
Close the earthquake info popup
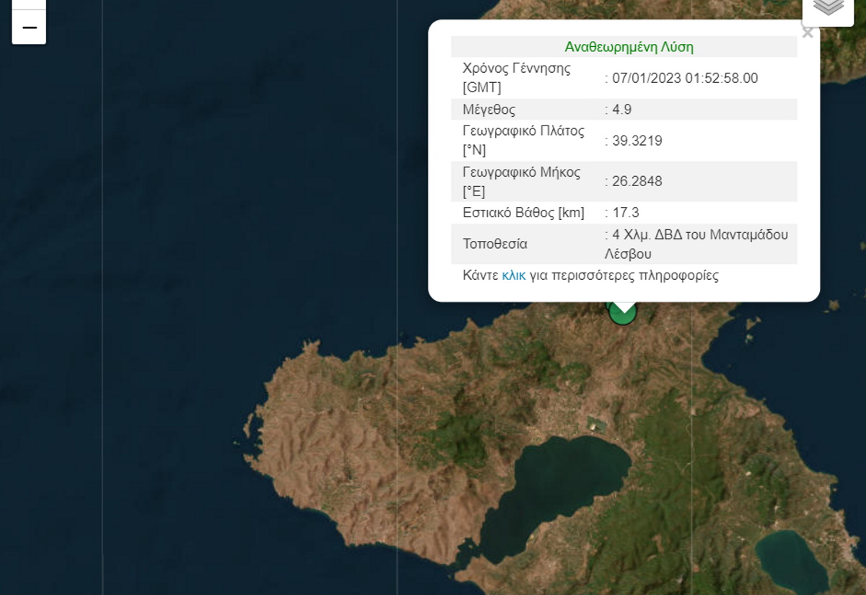(x=808, y=33)
